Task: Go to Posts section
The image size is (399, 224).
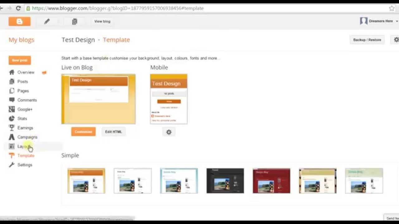Action: tap(23, 82)
